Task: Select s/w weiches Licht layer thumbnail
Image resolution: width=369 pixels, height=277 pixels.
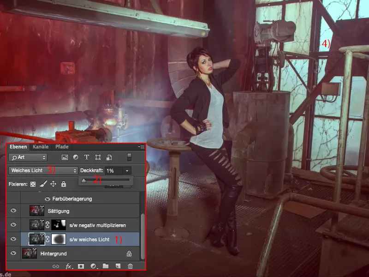Action: coord(37,239)
